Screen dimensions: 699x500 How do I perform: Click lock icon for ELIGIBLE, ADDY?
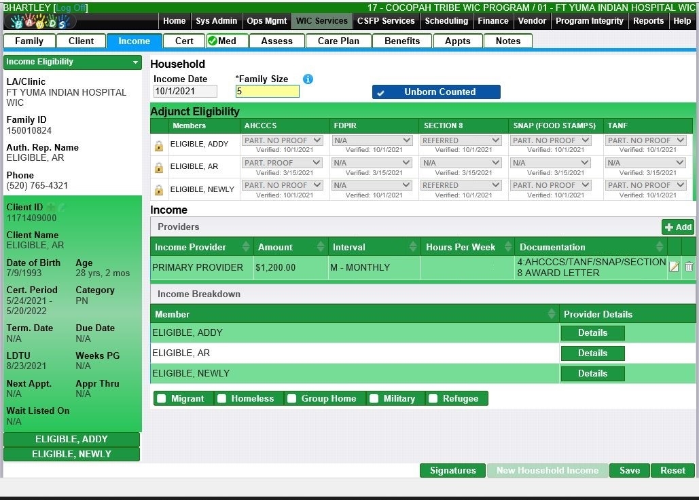(159, 145)
